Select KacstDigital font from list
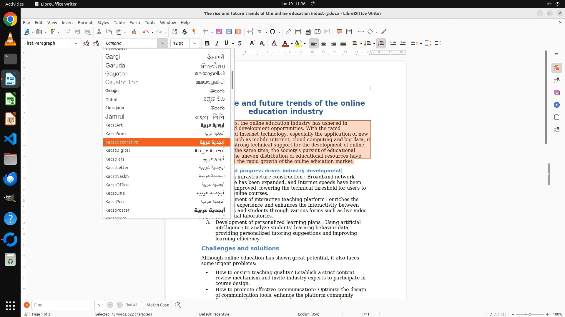 (x=118, y=150)
